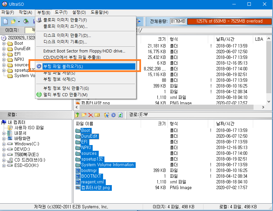Expand the NPKI folder in image tree
Viewport: 273px width, 211px height.
4,60
